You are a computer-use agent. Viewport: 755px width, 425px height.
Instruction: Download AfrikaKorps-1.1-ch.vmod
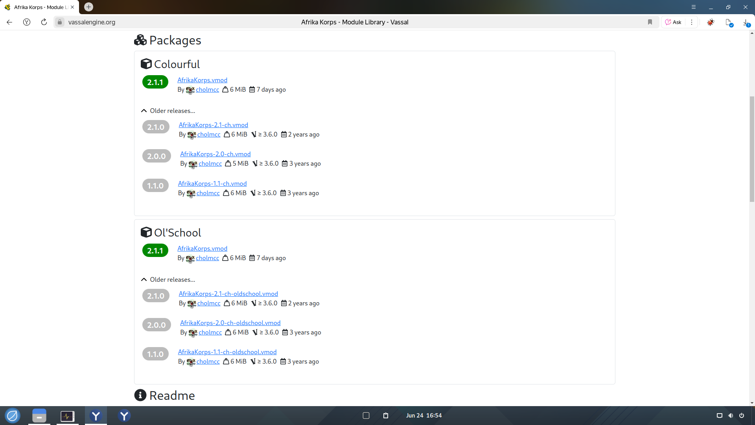click(212, 183)
